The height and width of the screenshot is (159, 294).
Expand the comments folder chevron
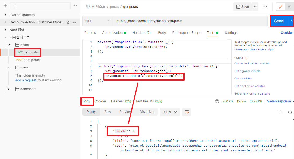[9, 89]
